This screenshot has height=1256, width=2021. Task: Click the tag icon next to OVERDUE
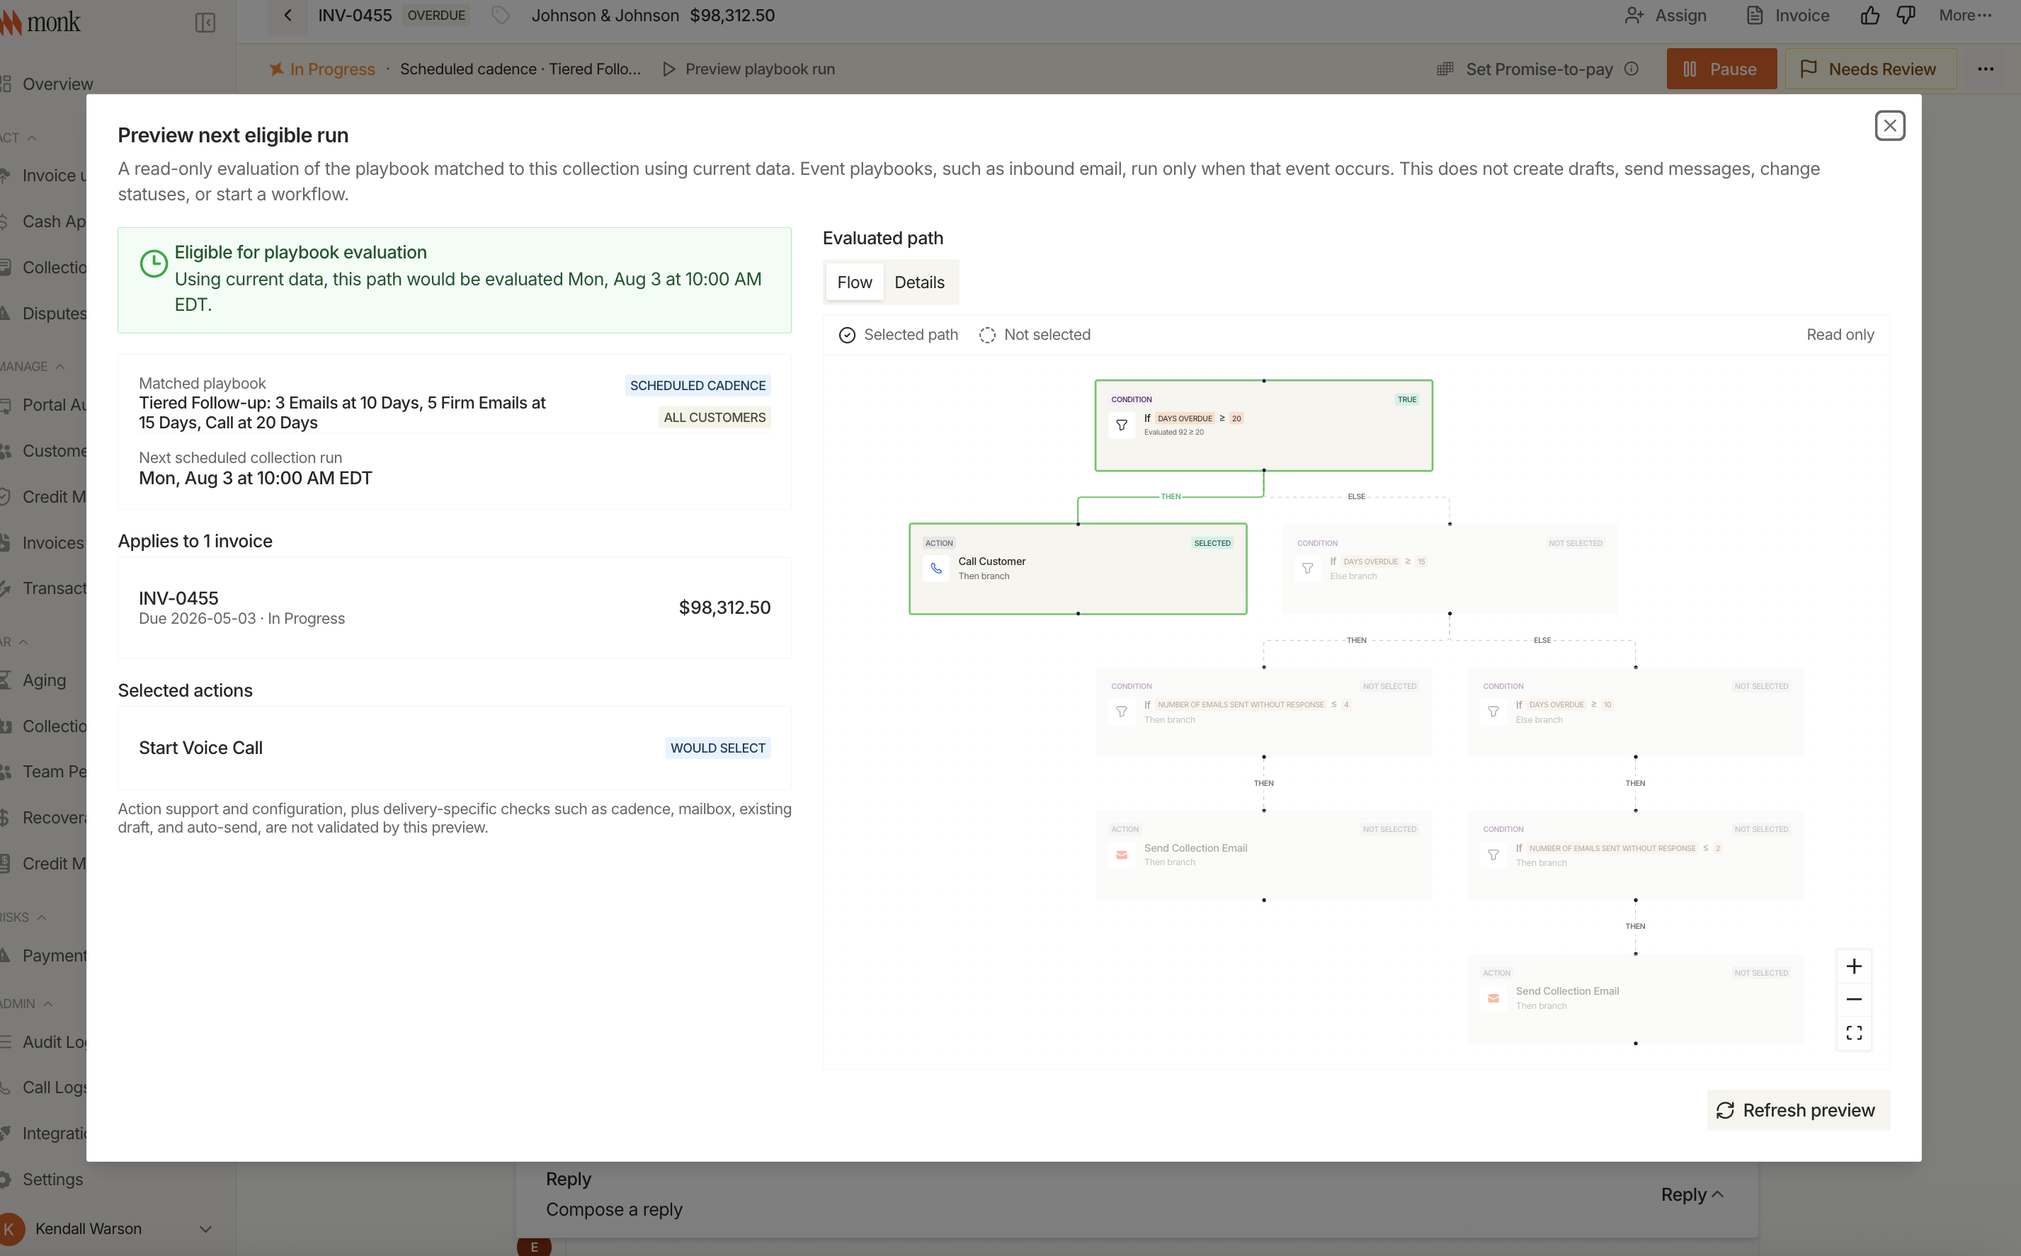point(500,15)
